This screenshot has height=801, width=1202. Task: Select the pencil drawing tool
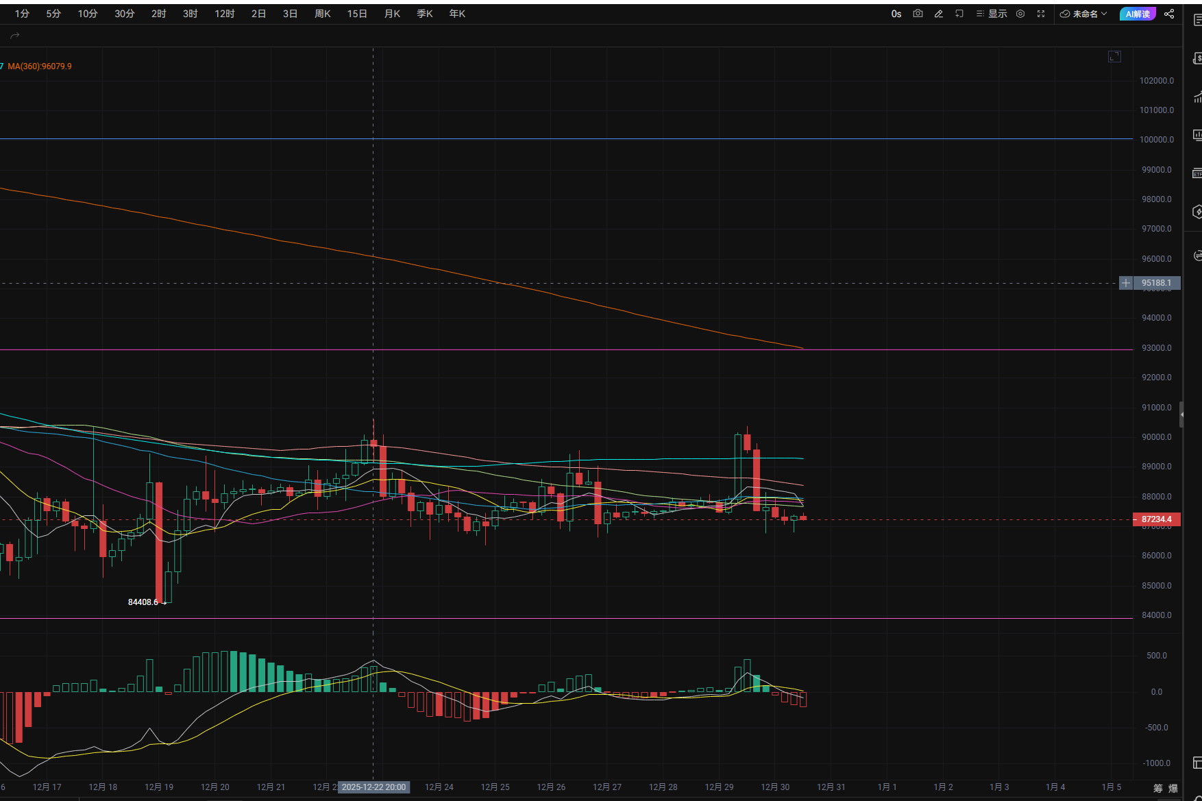[939, 14]
